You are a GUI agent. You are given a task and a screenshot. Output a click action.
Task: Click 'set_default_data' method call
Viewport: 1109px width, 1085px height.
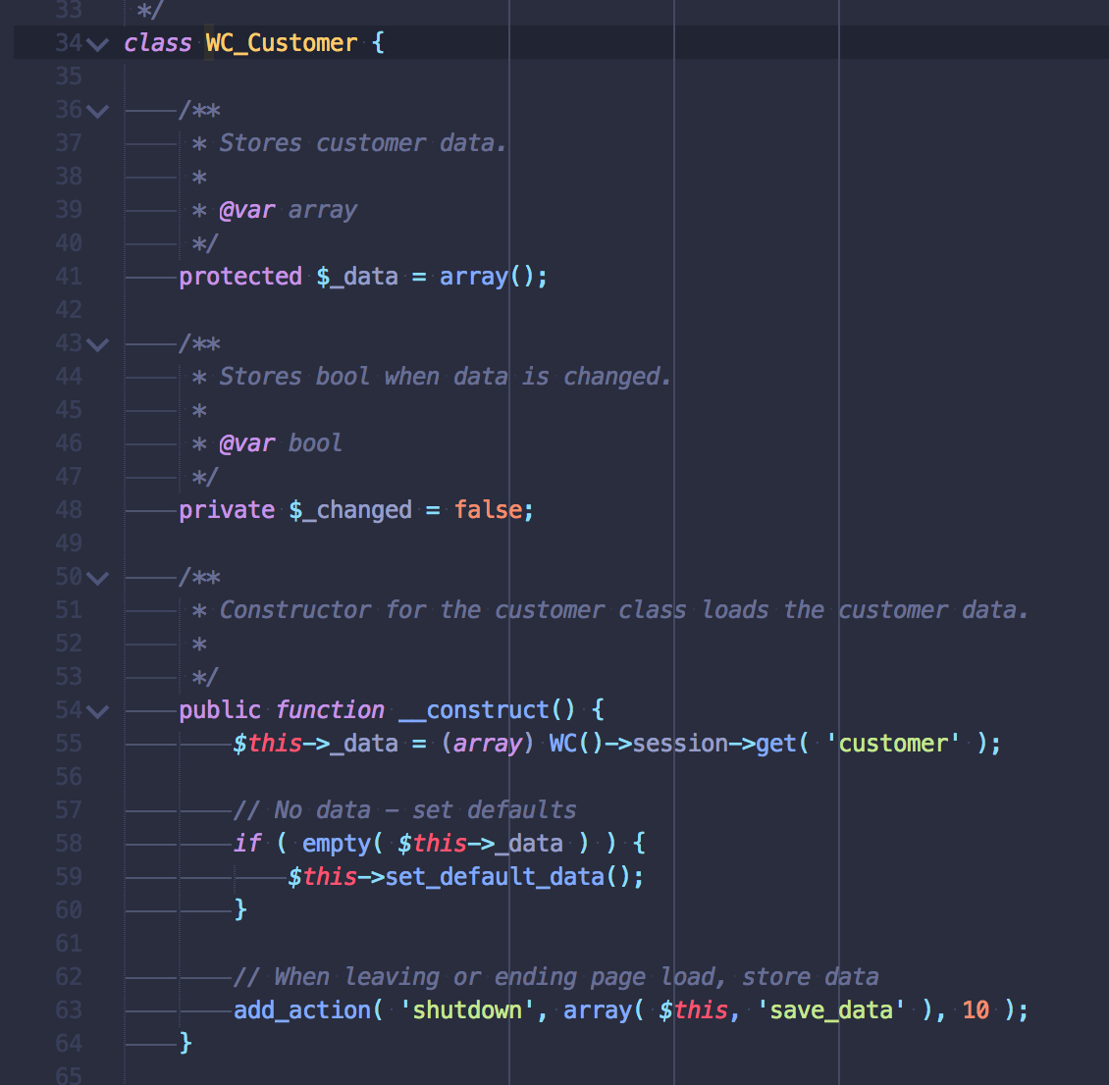495,877
